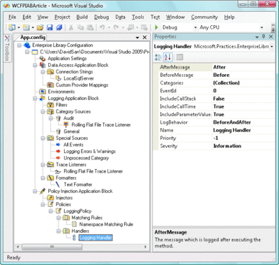279x265 pixels.
Task: Click the Redo toolbar icon
Action: 116,27
